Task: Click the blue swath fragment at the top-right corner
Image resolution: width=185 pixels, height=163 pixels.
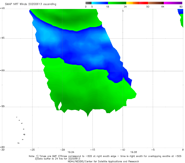Action: (x=181, y=12)
